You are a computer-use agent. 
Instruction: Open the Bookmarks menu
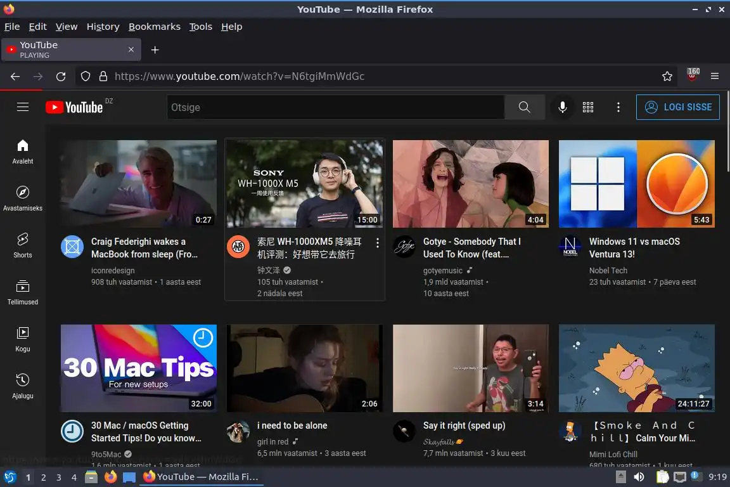click(155, 27)
